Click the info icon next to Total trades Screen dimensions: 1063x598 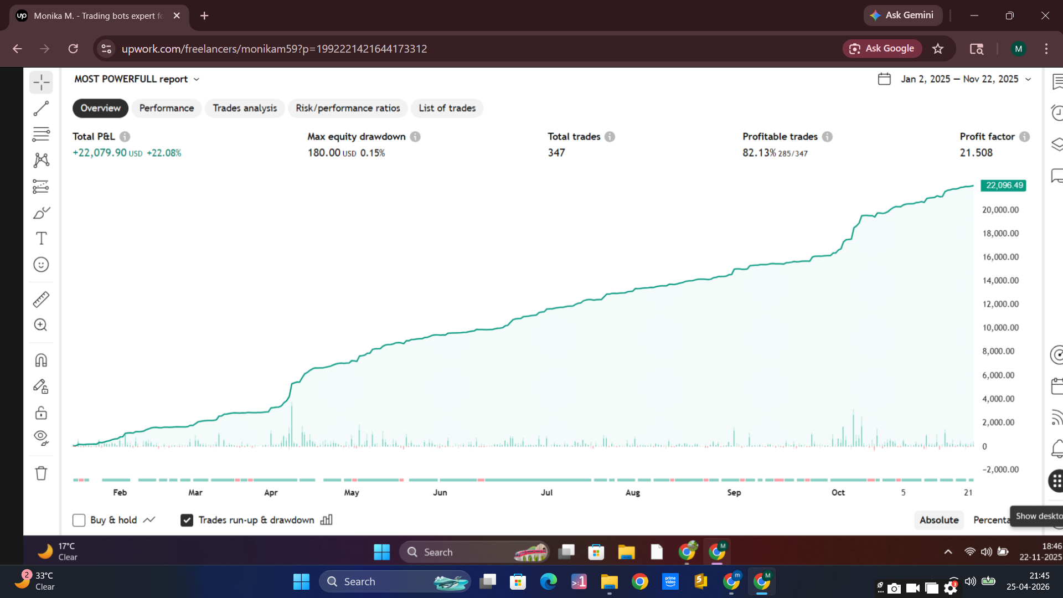tap(610, 137)
